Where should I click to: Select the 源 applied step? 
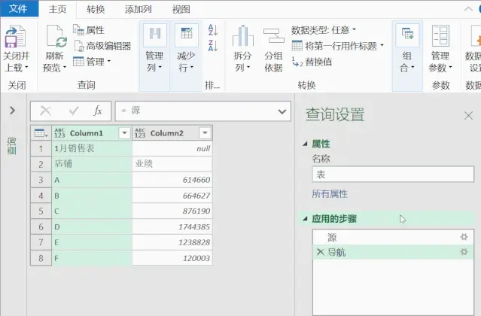(393, 237)
